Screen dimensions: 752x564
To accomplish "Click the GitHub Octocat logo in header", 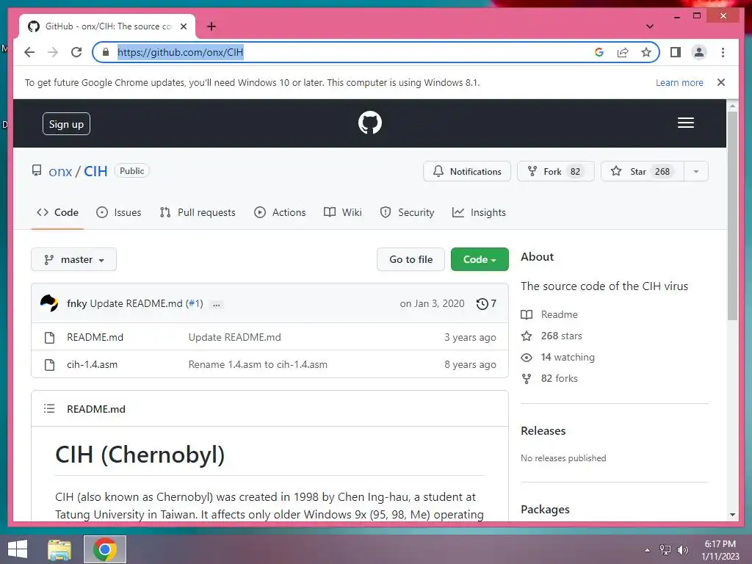I will [x=370, y=123].
